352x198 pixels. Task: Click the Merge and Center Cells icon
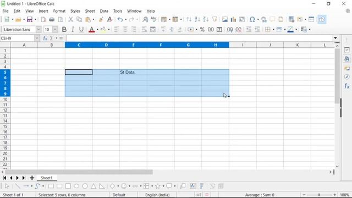coord(153,29)
